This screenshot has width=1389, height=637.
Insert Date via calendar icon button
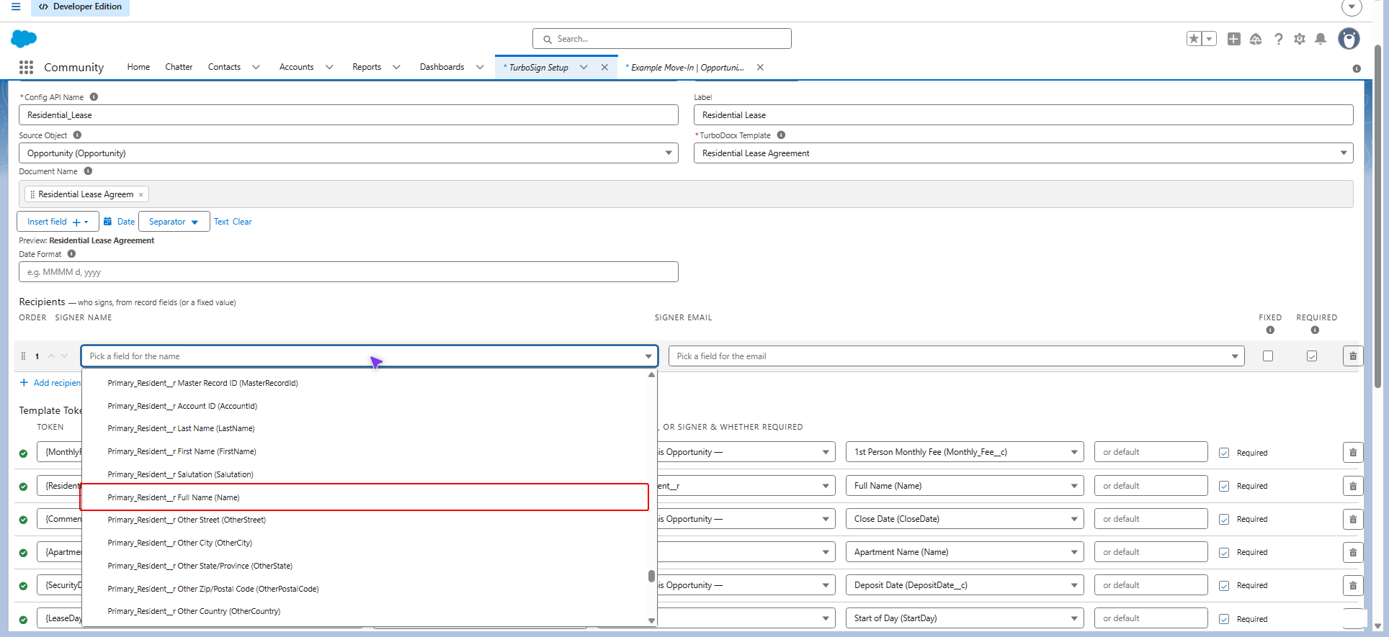point(119,222)
